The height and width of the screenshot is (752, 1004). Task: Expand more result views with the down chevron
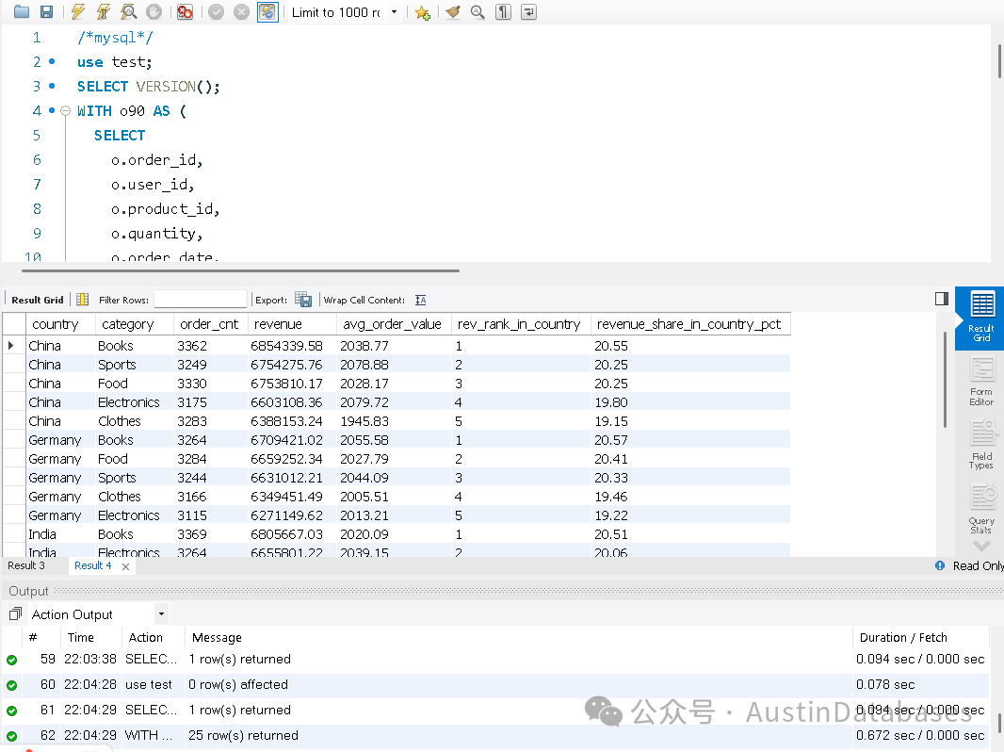pos(981,547)
